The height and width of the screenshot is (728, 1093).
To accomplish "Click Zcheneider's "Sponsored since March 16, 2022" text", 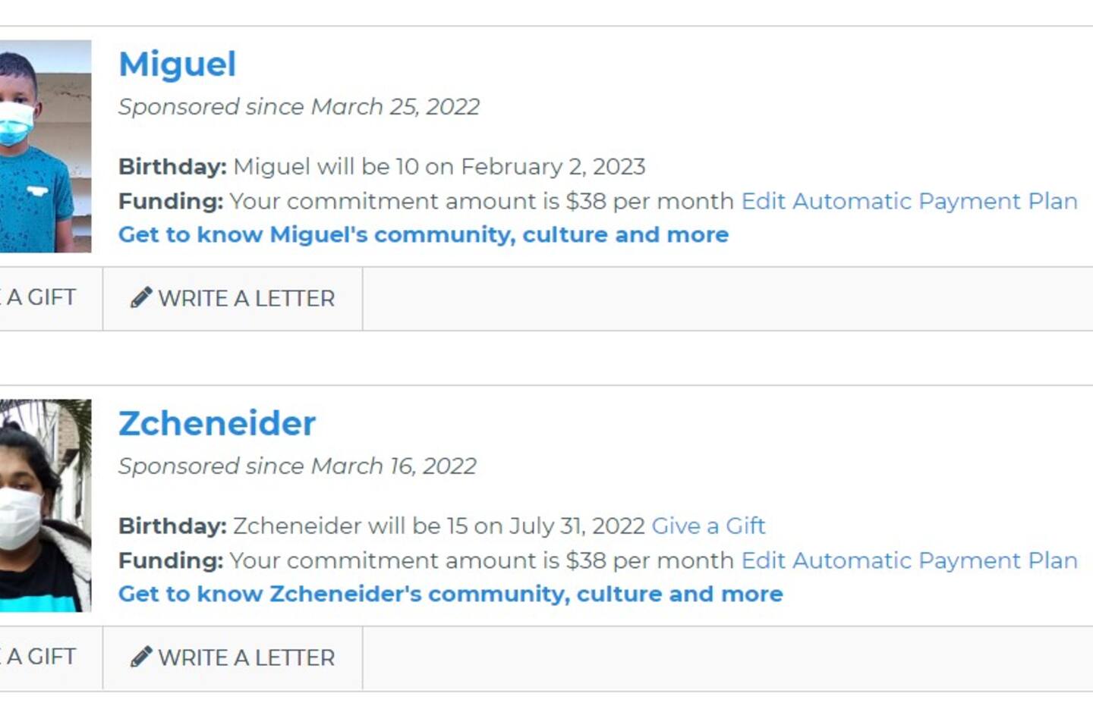I will click(298, 466).
